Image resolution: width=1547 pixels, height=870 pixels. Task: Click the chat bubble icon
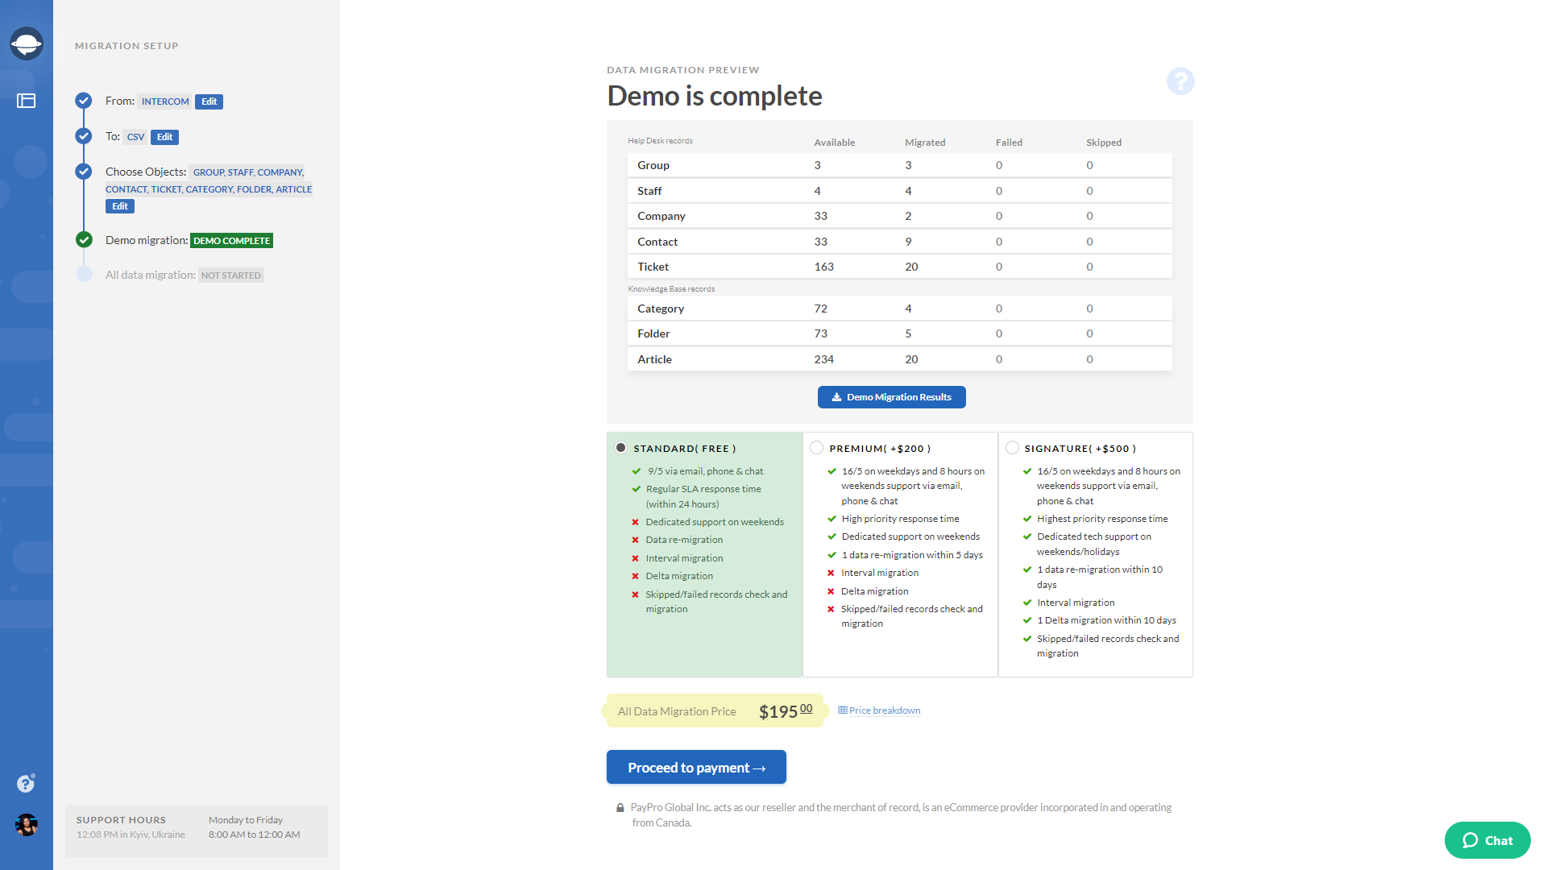1470,839
